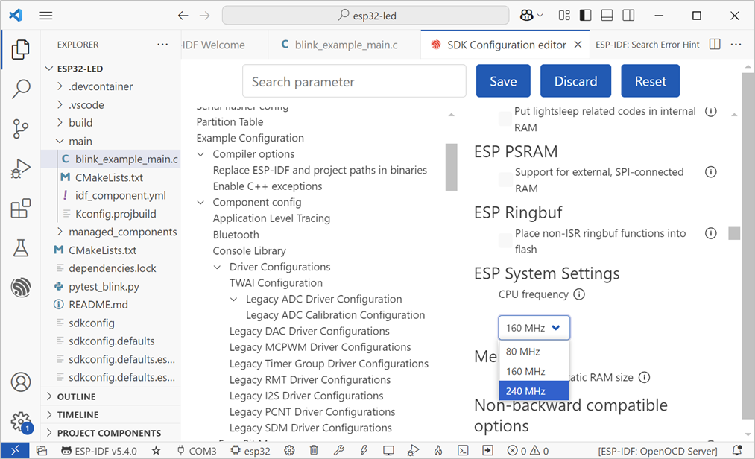Reset SDK configuration to defaults
Viewport: 755px width, 459px height.
(650, 81)
